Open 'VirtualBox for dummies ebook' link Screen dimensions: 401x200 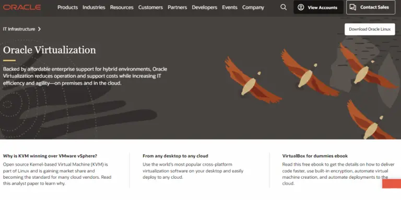click(315, 156)
